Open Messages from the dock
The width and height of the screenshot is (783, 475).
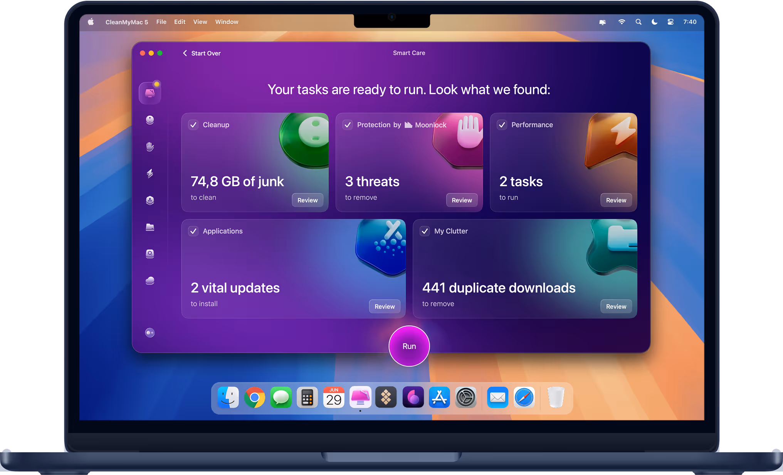tap(281, 398)
